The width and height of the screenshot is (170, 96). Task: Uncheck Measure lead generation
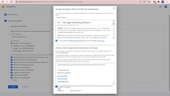(x=12, y=78)
